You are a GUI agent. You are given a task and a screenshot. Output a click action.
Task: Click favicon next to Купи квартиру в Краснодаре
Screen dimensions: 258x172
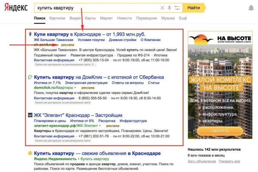point(30,34)
